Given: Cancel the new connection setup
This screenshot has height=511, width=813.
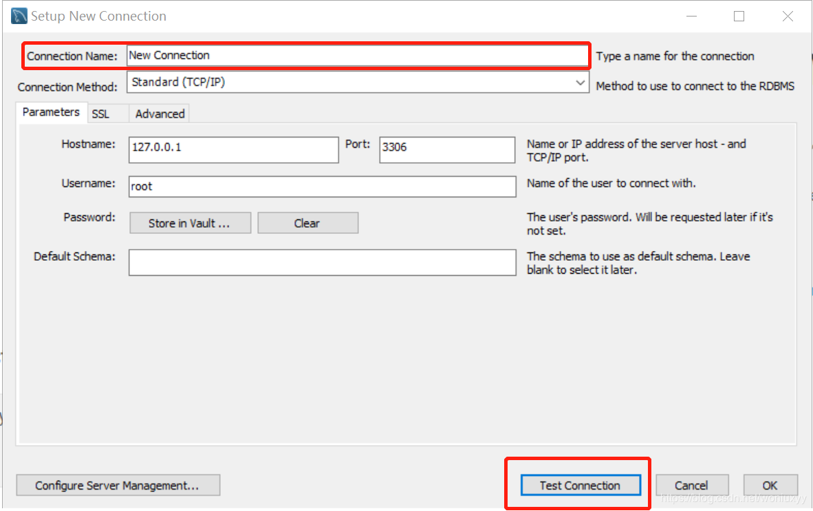Looking at the screenshot, I should pos(692,486).
